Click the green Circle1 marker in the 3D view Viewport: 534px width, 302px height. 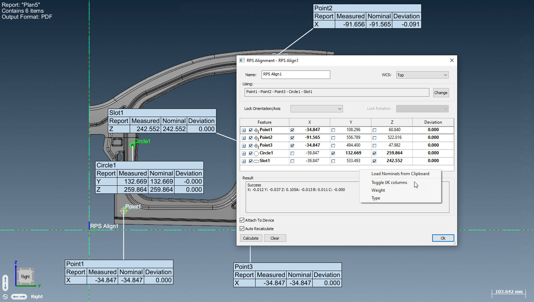[133, 145]
